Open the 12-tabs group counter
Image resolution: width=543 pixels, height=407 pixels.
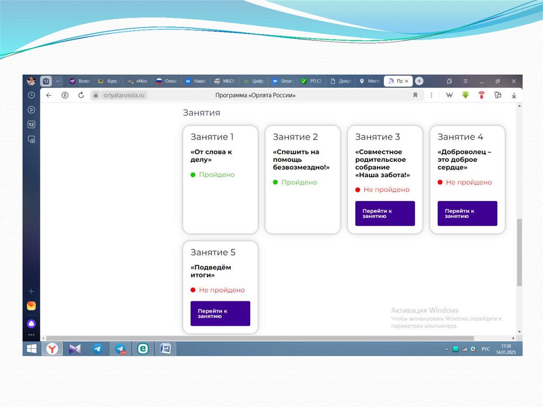[46, 81]
